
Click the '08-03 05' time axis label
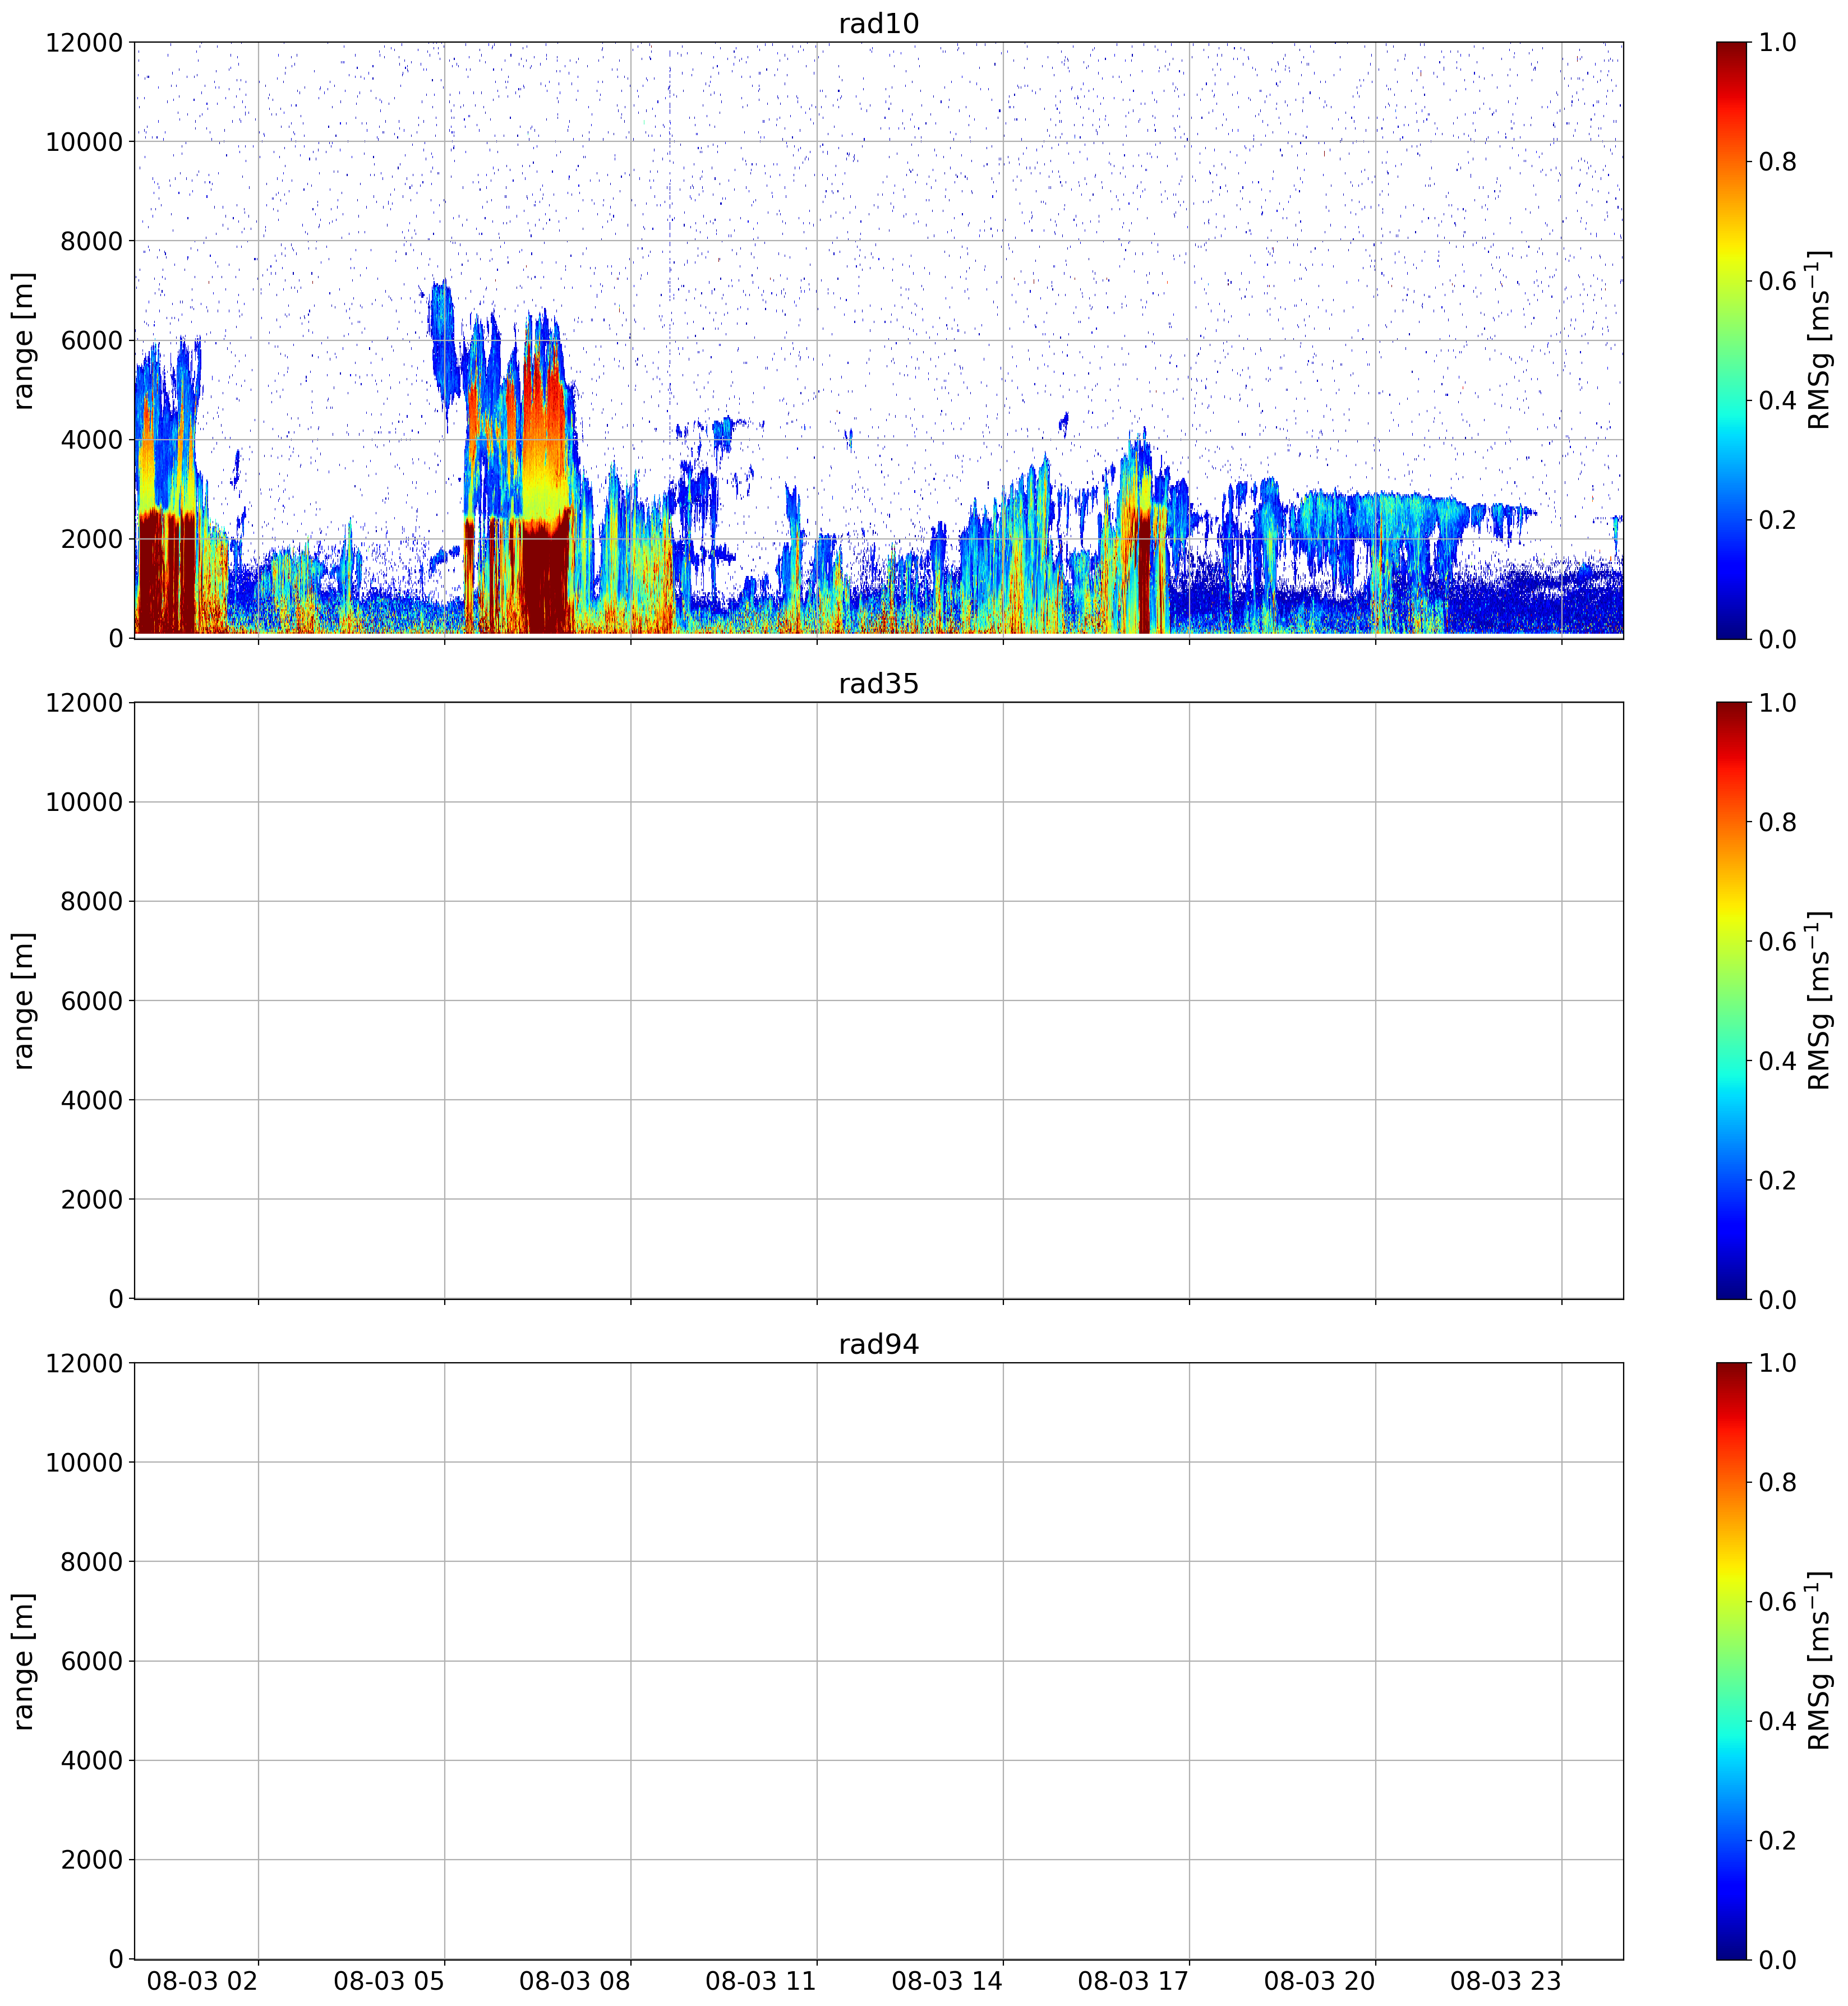point(389,1981)
